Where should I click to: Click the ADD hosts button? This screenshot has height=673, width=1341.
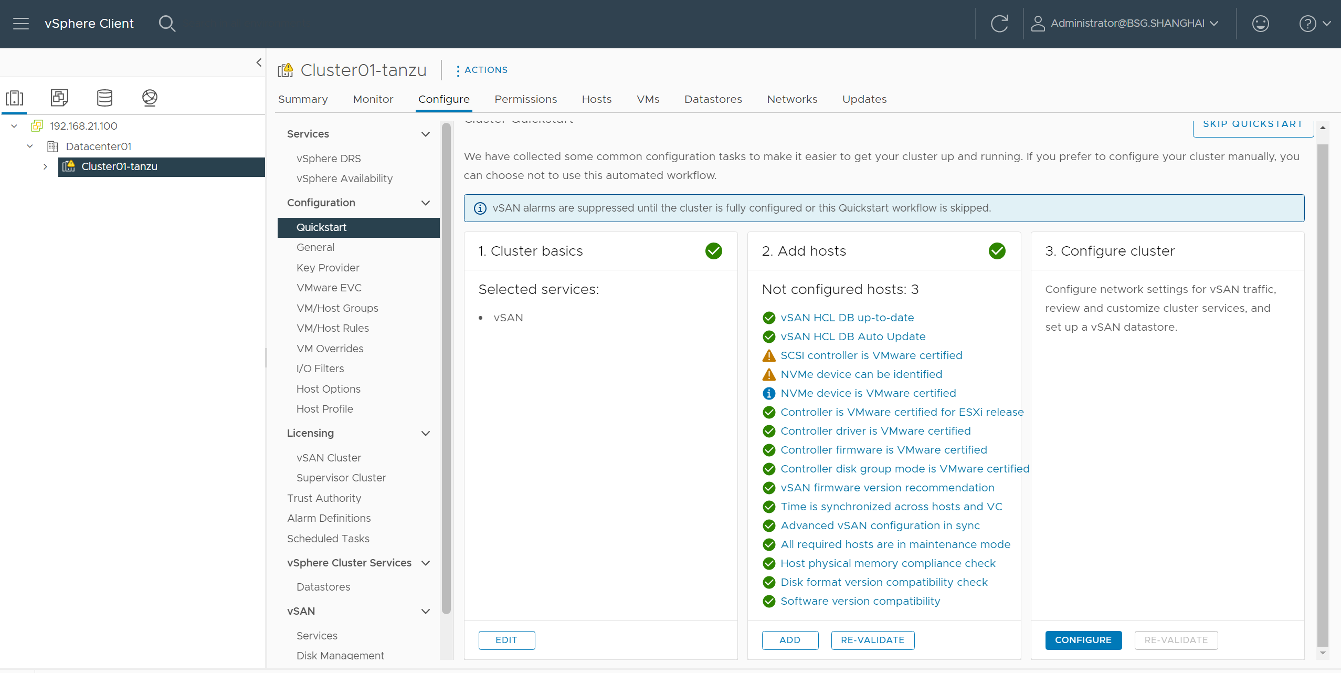click(x=789, y=640)
